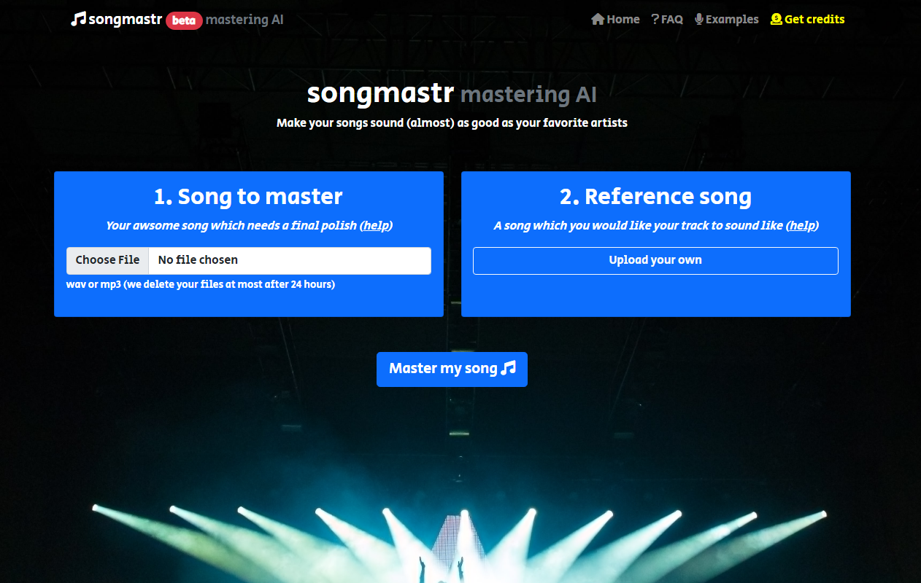Open the Home menu item
The image size is (921, 583).
coord(621,19)
